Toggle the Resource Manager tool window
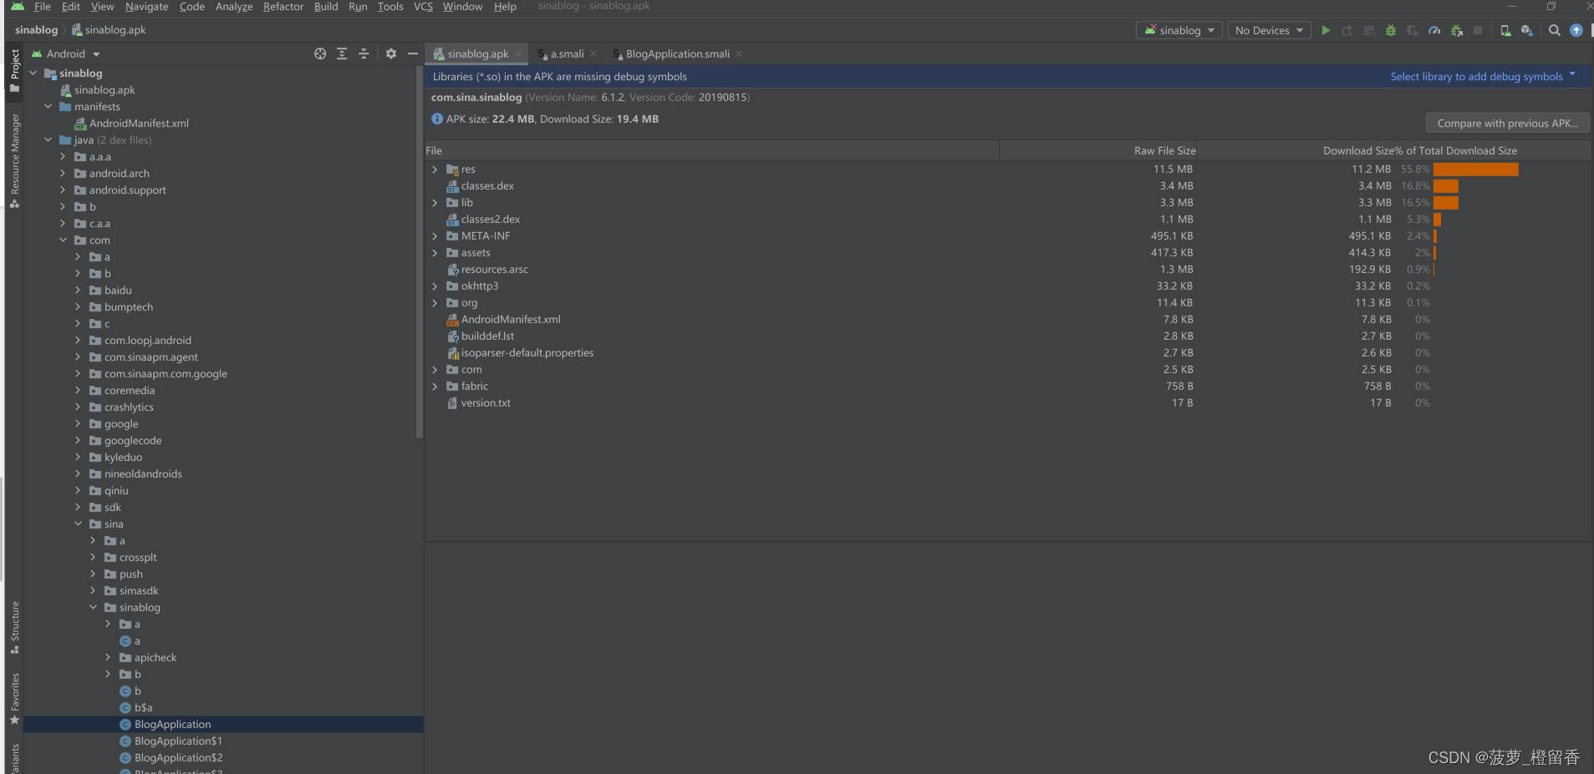 (x=14, y=161)
